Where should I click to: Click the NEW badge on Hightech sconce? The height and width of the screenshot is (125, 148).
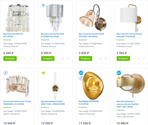pyautogui.click(x=119, y=73)
